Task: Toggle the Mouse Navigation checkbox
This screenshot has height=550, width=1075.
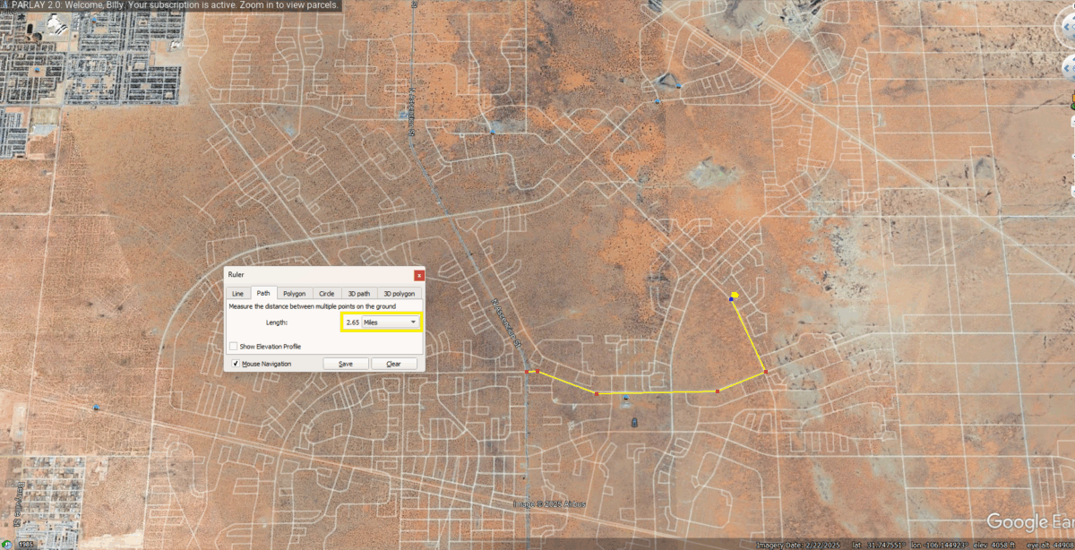Action: click(236, 364)
